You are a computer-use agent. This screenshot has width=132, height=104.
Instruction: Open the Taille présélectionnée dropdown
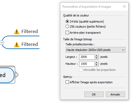[95, 50]
